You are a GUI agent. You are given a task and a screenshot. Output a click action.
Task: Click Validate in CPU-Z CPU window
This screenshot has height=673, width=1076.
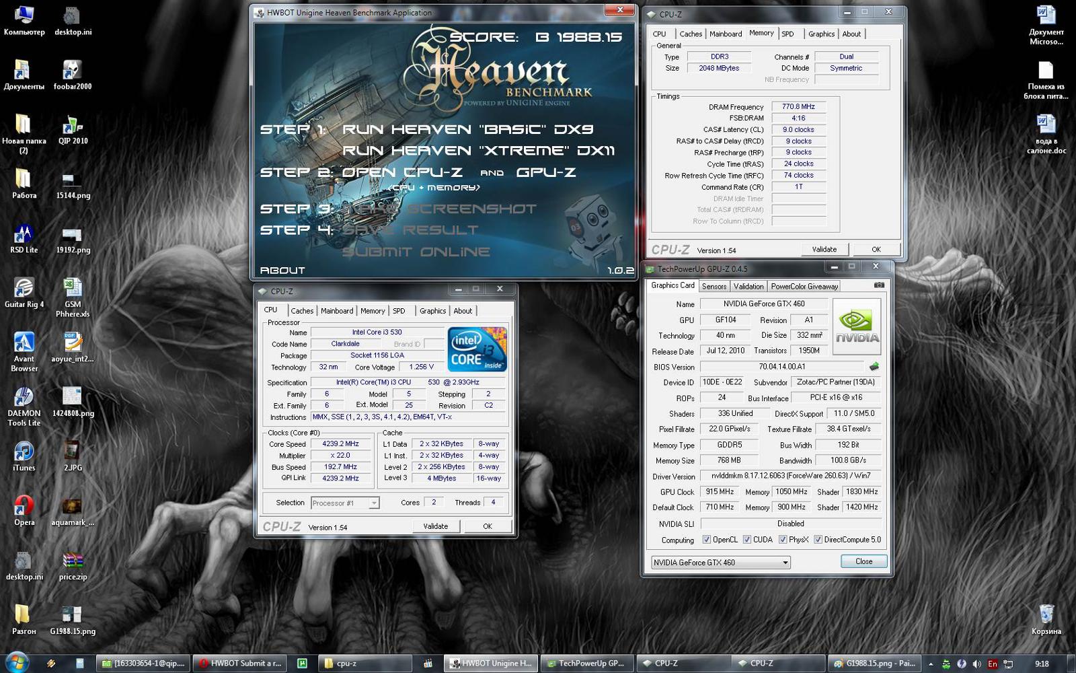[436, 526]
